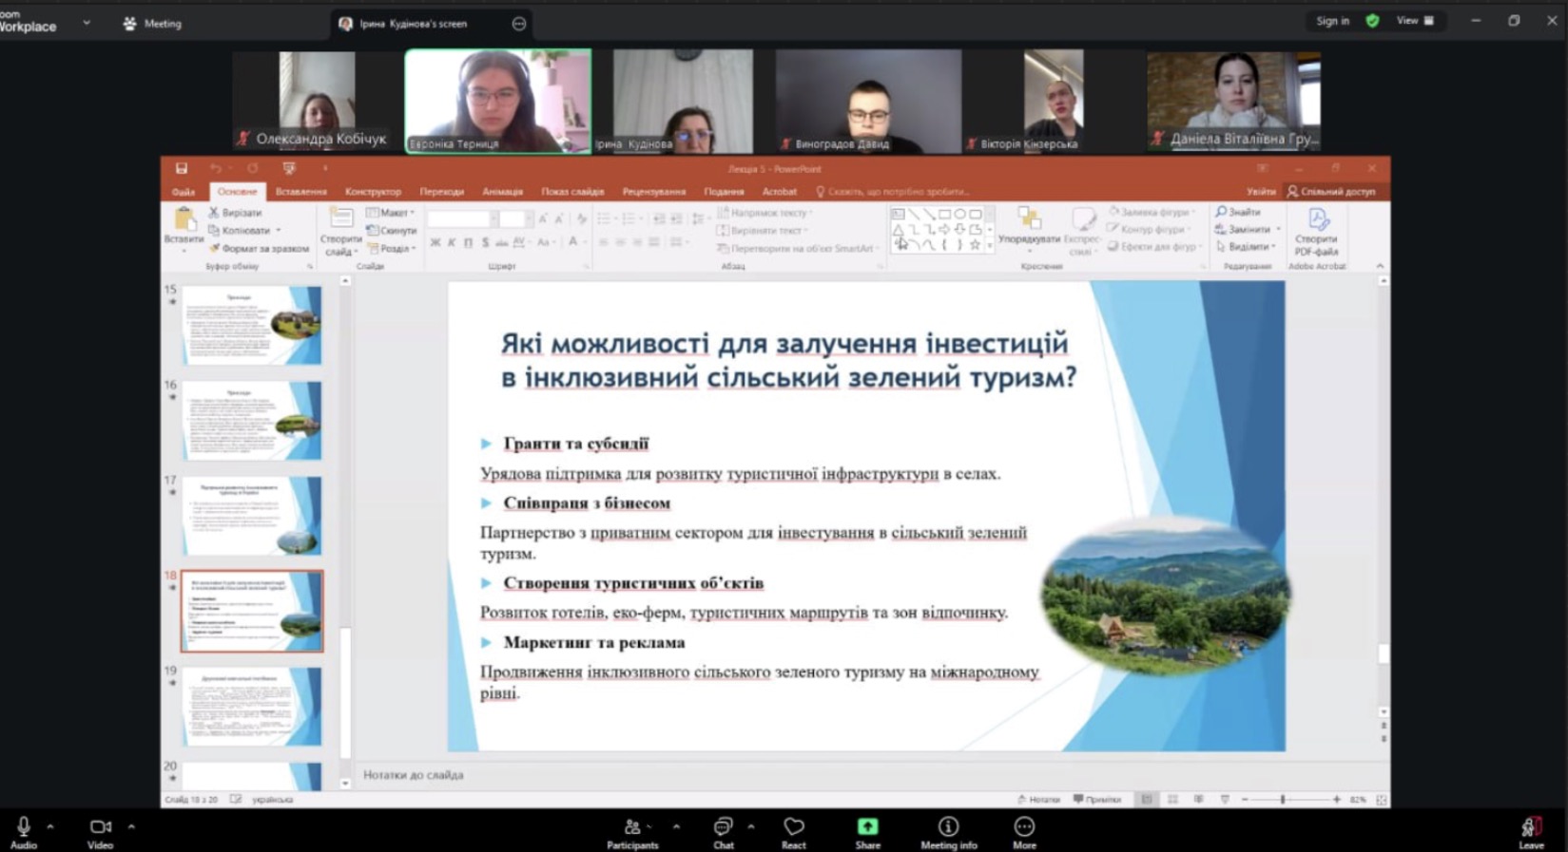Switch to the Meeting tab
The width and height of the screenshot is (1568, 852).
click(x=152, y=24)
